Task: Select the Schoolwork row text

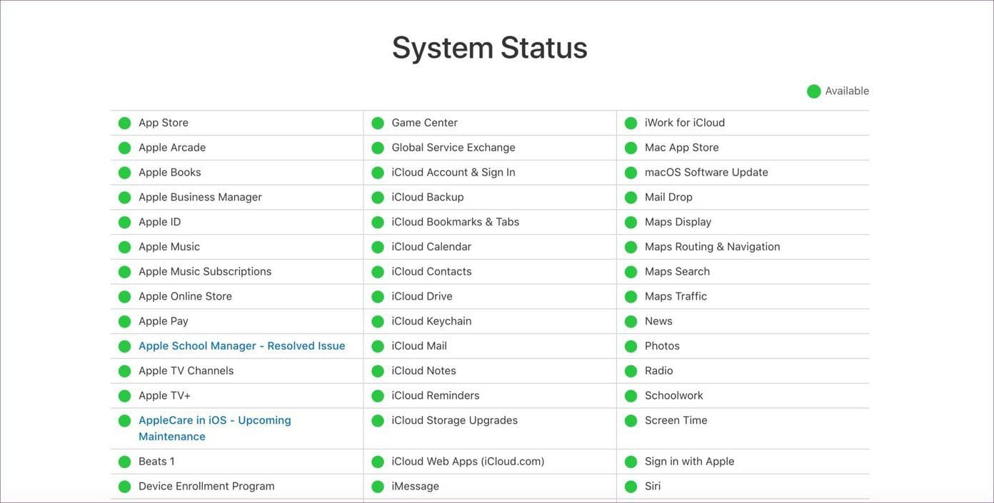Action: pos(673,395)
